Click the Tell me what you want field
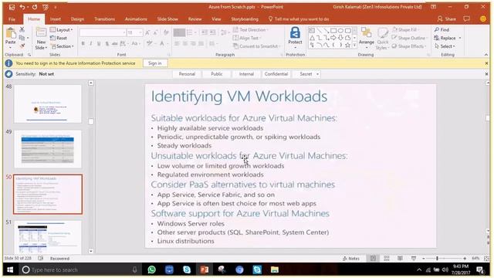 [299, 19]
